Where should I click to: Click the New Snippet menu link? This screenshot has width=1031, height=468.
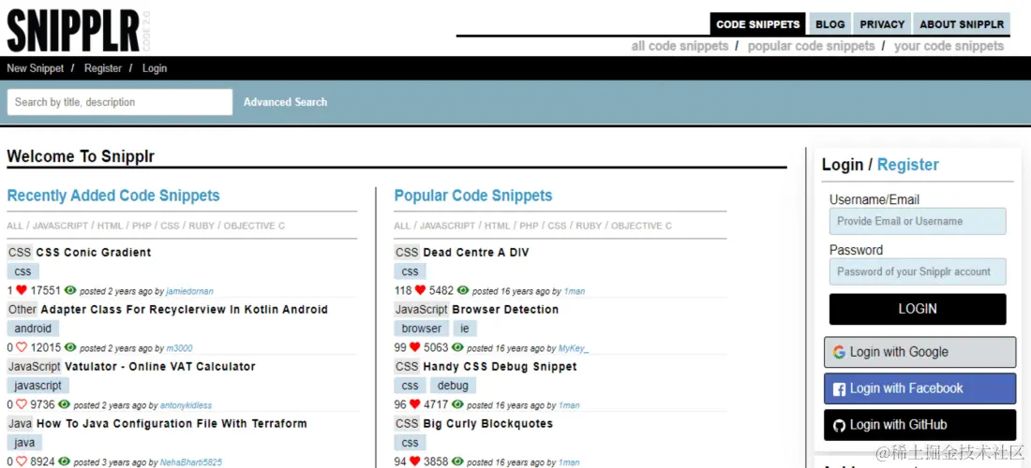pyautogui.click(x=36, y=68)
